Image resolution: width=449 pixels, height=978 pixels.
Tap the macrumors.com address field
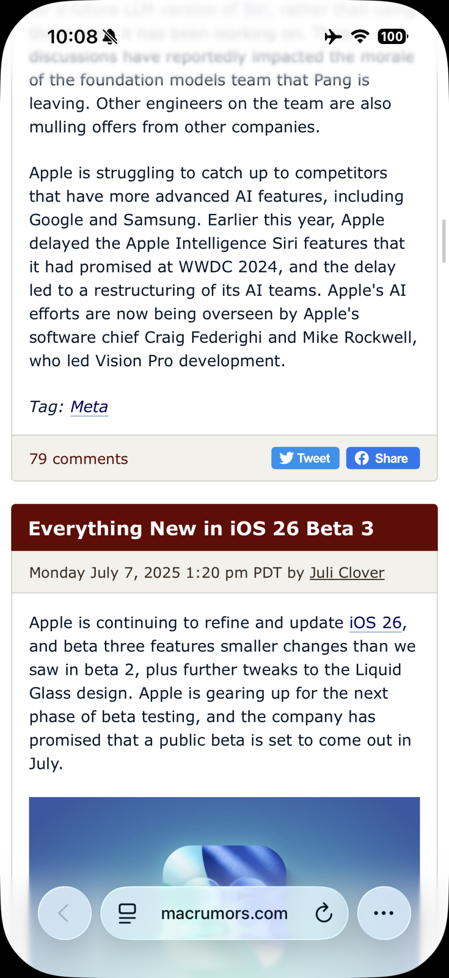pyautogui.click(x=224, y=913)
